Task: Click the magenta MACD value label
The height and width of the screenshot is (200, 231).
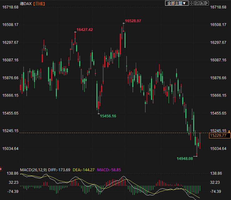Action: tap(109, 170)
